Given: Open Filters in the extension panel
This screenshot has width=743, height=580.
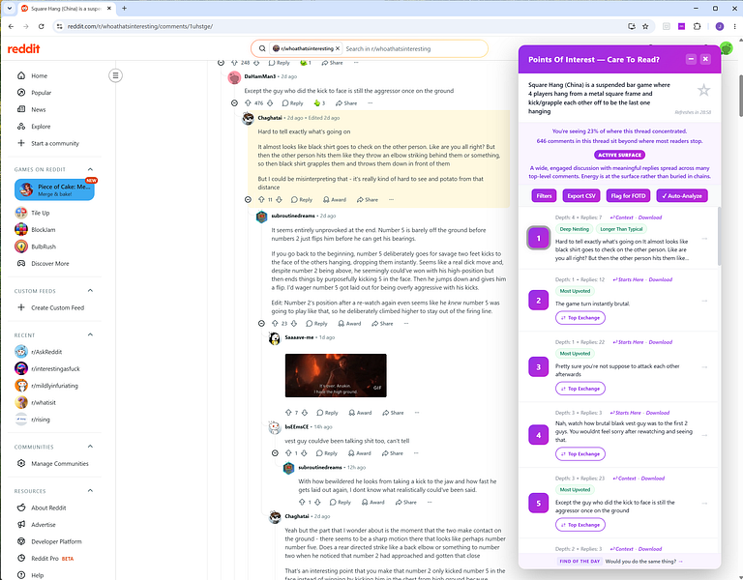Looking at the screenshot, I should [544, 195].
